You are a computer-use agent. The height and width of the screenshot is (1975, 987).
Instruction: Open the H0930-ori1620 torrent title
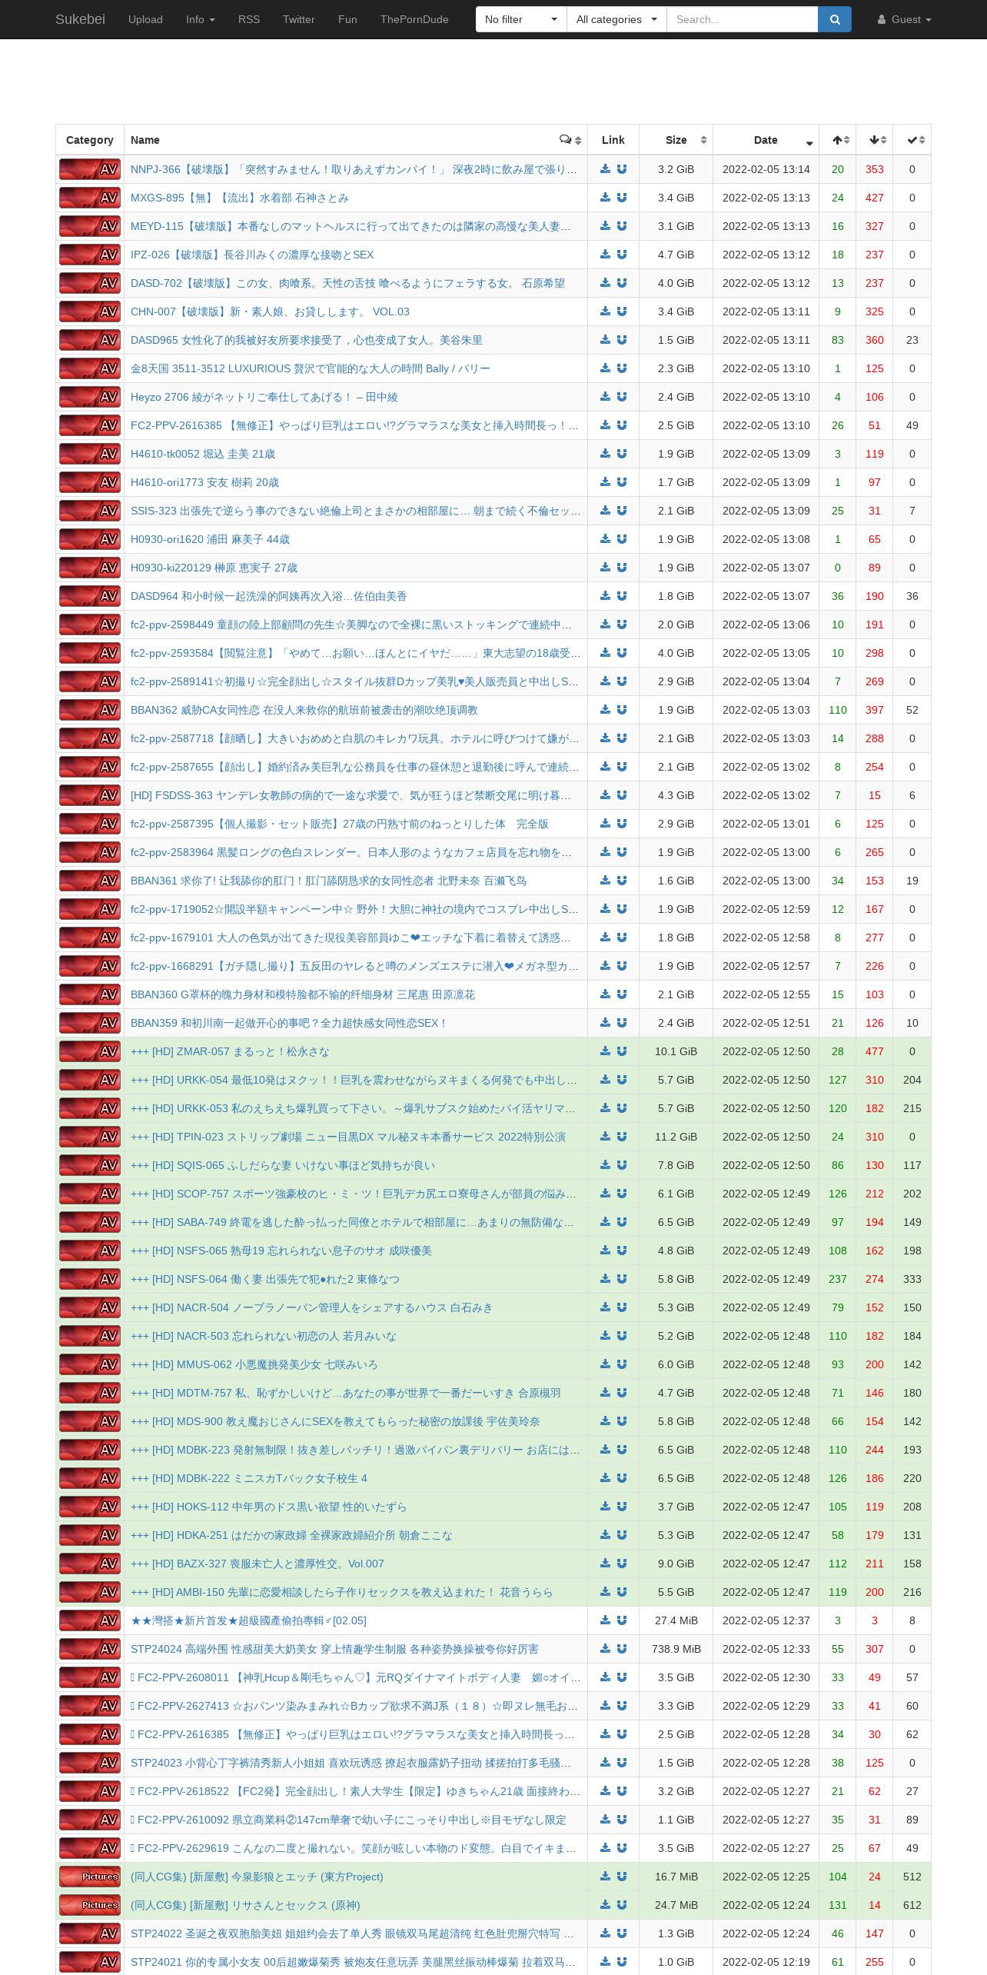(x=210, y=539)
